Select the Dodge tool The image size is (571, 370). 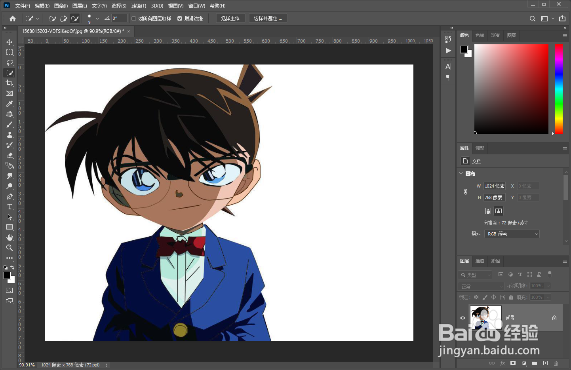tap(10, 186)
